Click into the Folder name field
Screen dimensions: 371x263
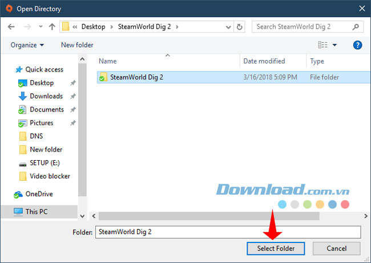pos(228,232)
